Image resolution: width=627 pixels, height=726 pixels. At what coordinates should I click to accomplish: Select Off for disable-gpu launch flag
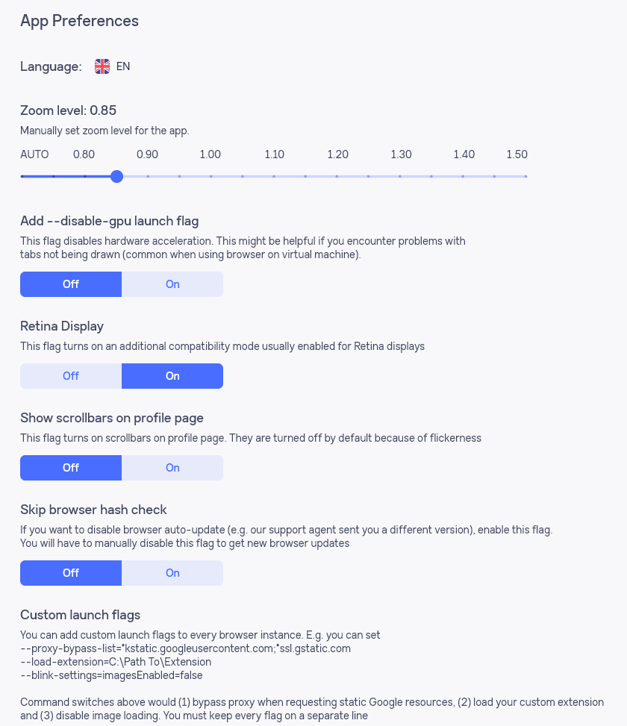click(71, 284)
